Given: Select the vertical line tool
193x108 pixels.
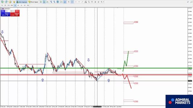Looking at the screenshot, I should pyautogui.click(x=76, y=2).
